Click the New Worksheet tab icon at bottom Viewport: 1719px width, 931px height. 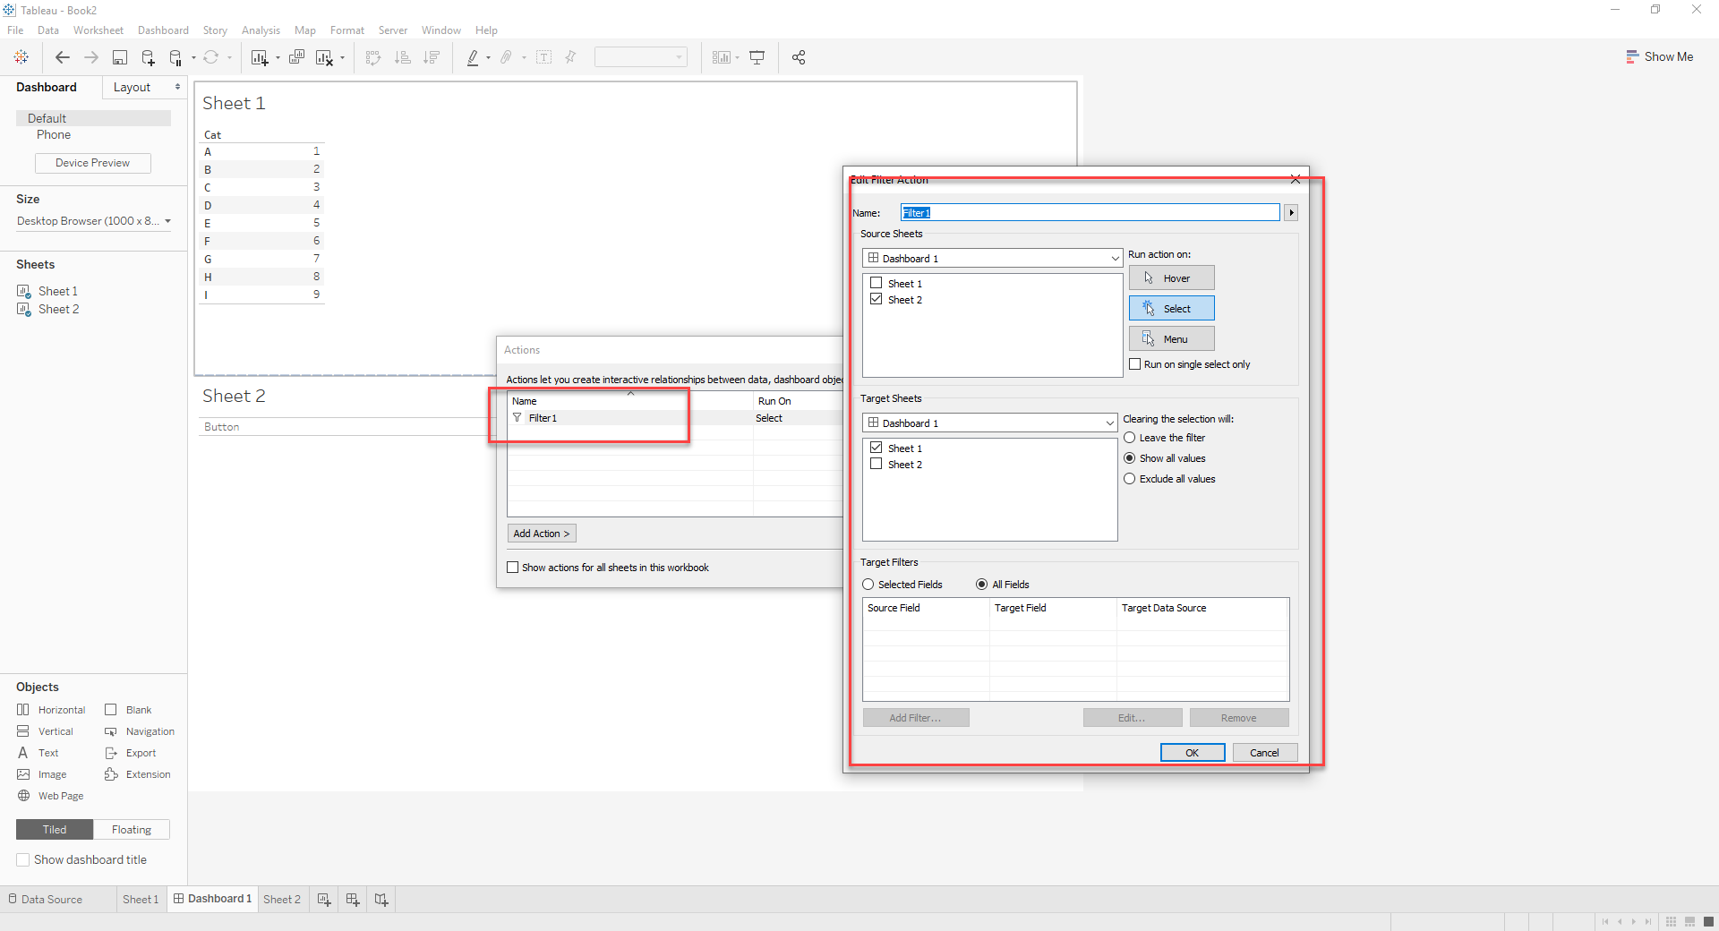tap(324, 900)
